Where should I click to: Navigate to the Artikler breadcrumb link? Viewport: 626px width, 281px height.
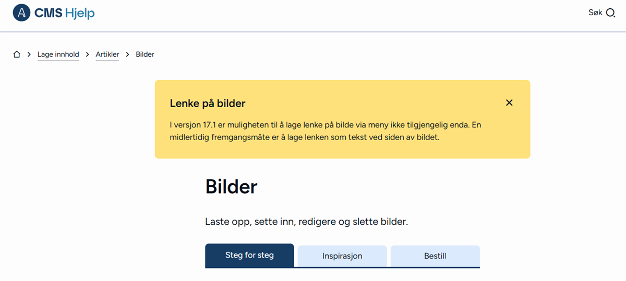(x=107, y=54)
